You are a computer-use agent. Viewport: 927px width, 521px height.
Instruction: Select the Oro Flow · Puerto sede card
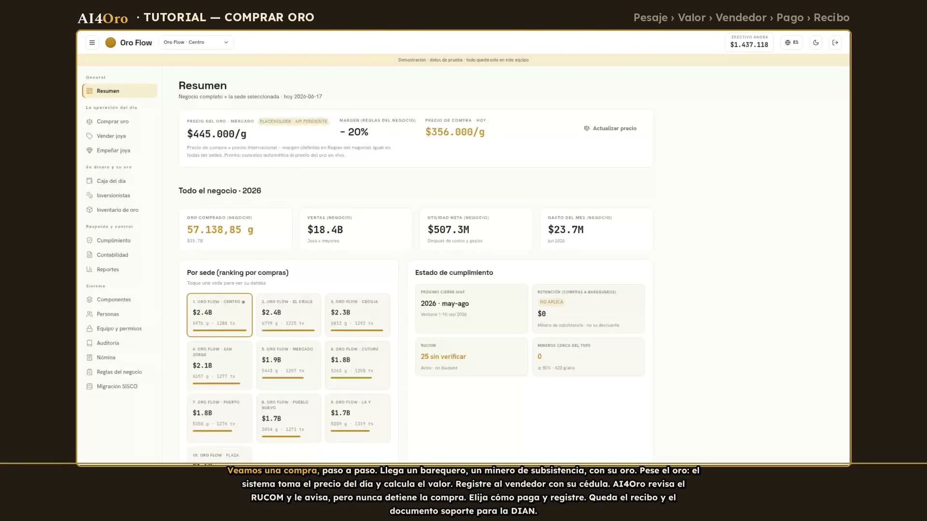click(x=219, y=418)
